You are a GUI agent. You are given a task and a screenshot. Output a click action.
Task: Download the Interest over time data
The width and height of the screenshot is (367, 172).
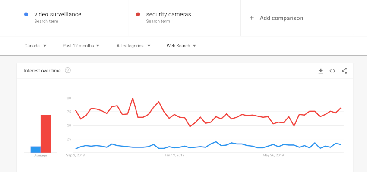pos(320,71)
